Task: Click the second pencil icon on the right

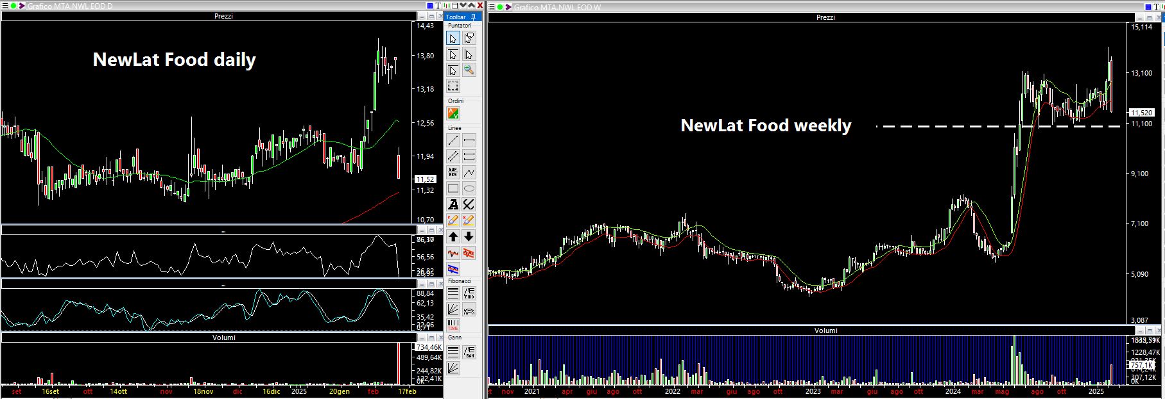Action: pos(469,220)
